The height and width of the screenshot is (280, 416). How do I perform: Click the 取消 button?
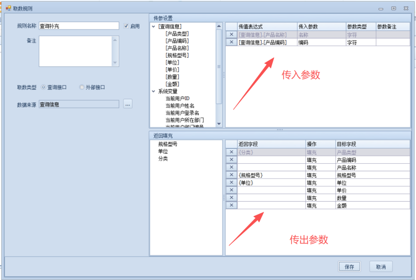(x=381, y=266)
